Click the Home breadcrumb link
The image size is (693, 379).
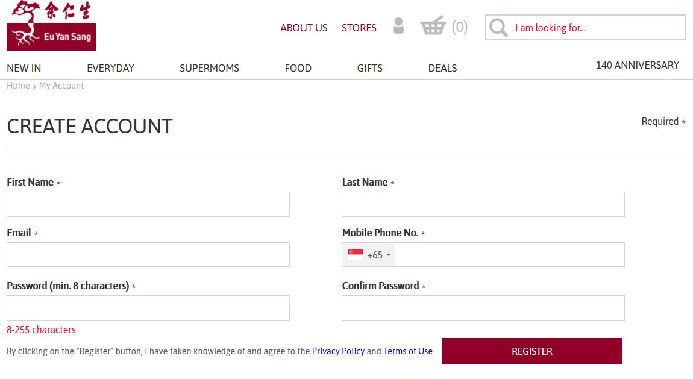coord(18,86)
